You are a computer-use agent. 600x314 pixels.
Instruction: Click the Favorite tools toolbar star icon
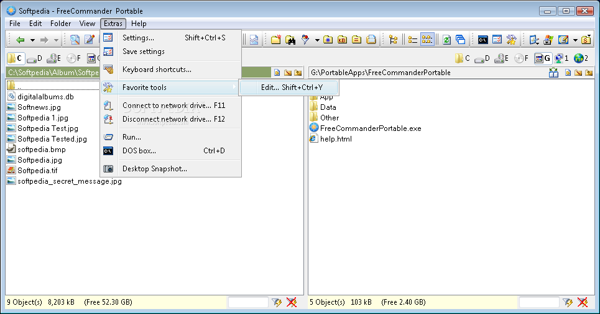click(511, 39)
